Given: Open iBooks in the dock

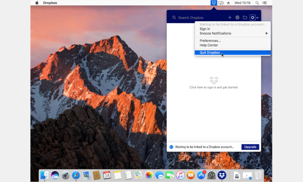Looking at the screenshot, I should coord(191,176).
